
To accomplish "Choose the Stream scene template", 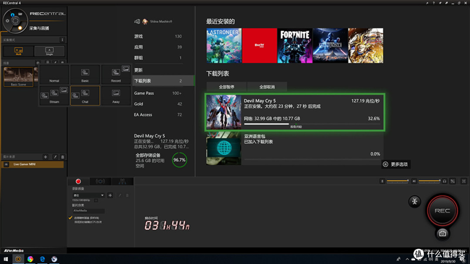I will pyautogui.click(x=54, y=95).
